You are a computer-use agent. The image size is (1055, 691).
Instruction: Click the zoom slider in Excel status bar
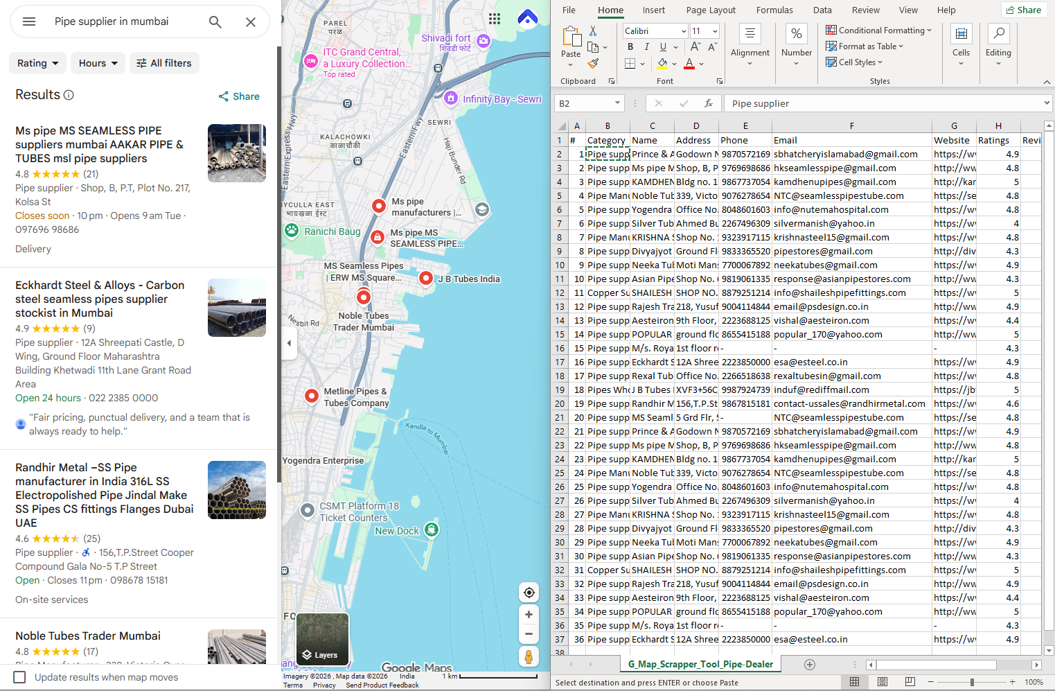pos(971,682)
